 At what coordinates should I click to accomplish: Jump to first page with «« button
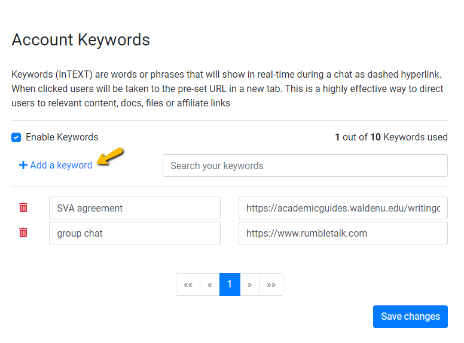(x=188, y=284)
